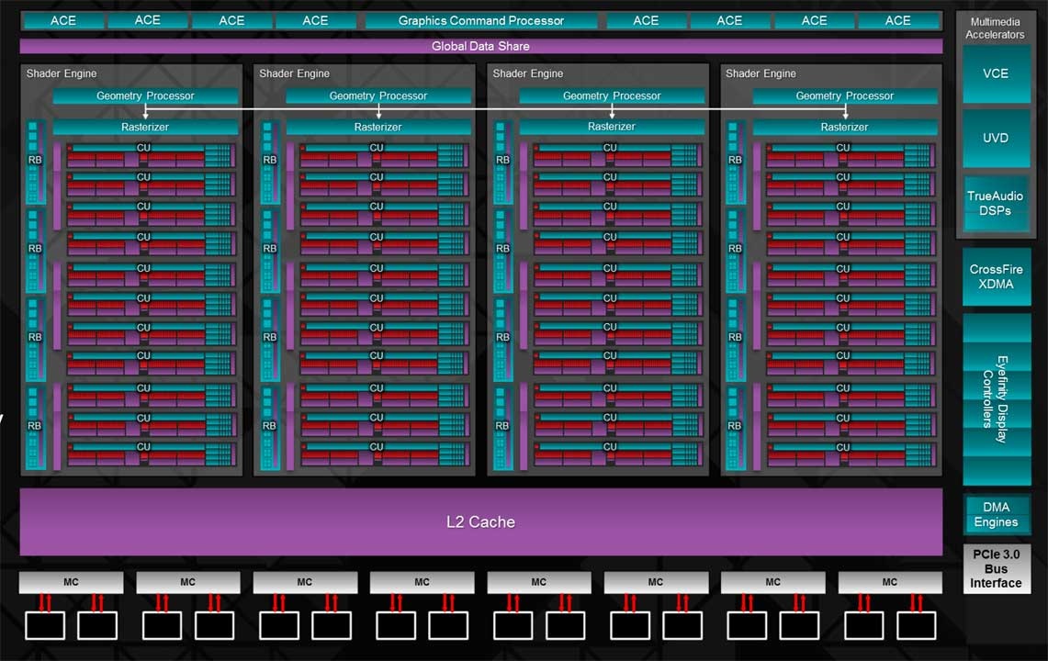Click the DMA Engines block

click(x=997, y=515)
